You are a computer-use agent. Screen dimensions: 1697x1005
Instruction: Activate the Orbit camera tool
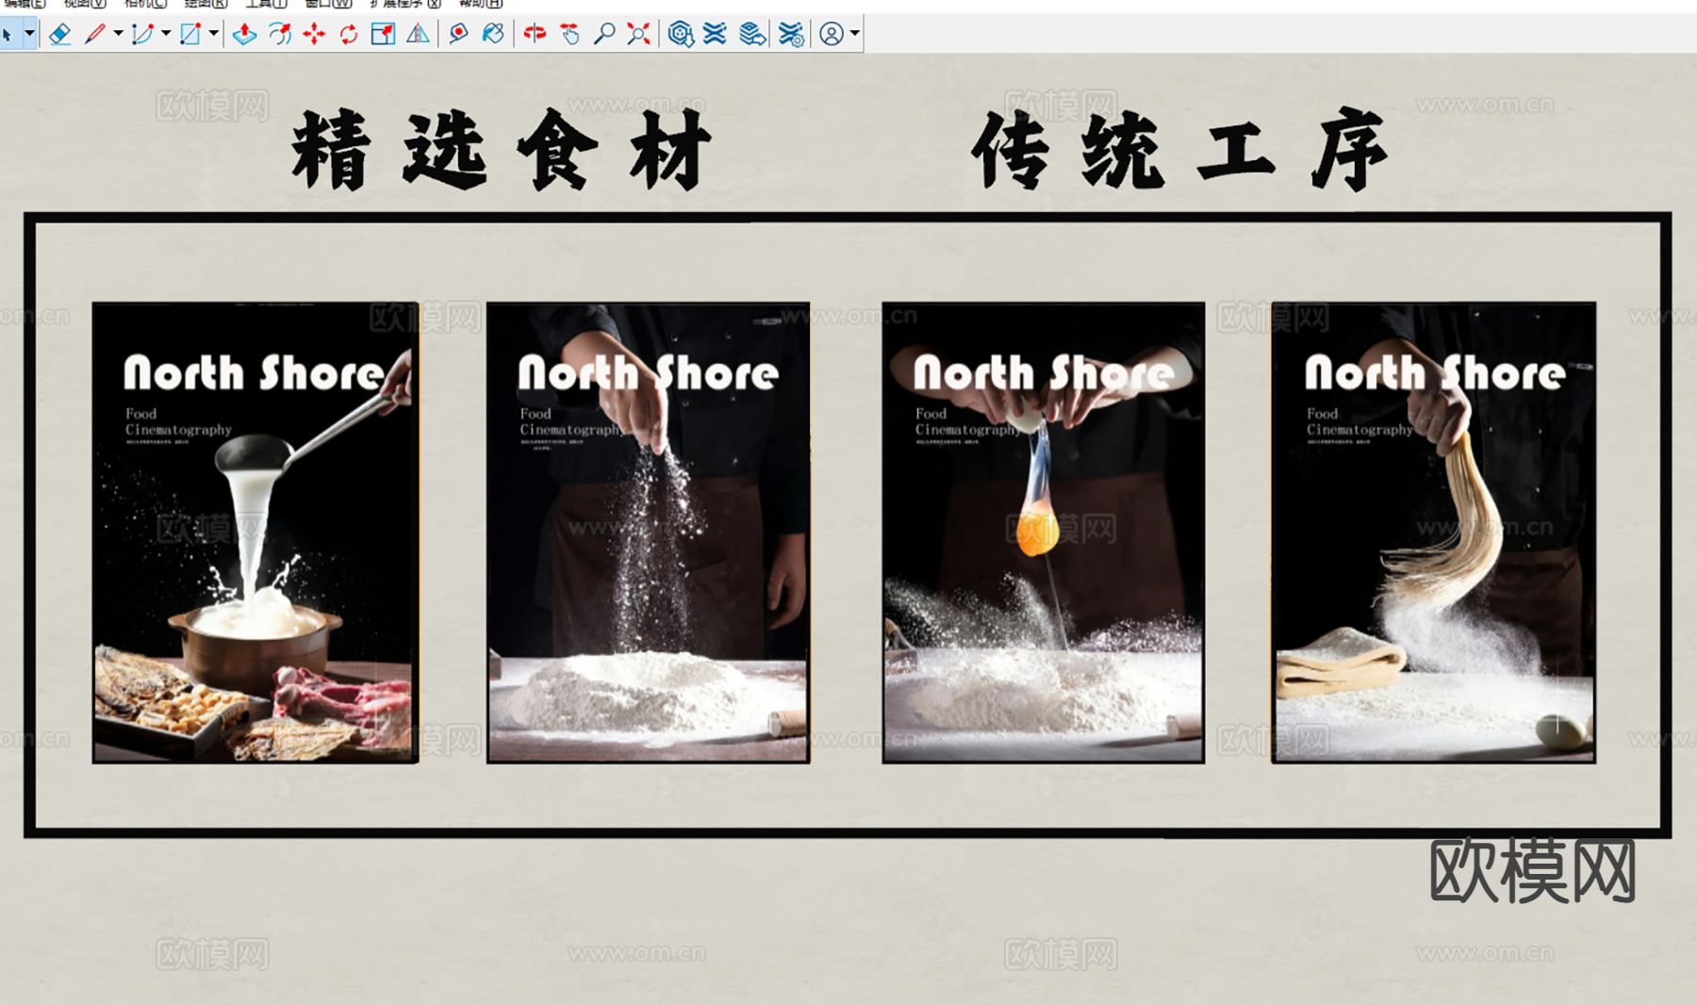pos(535,35)
